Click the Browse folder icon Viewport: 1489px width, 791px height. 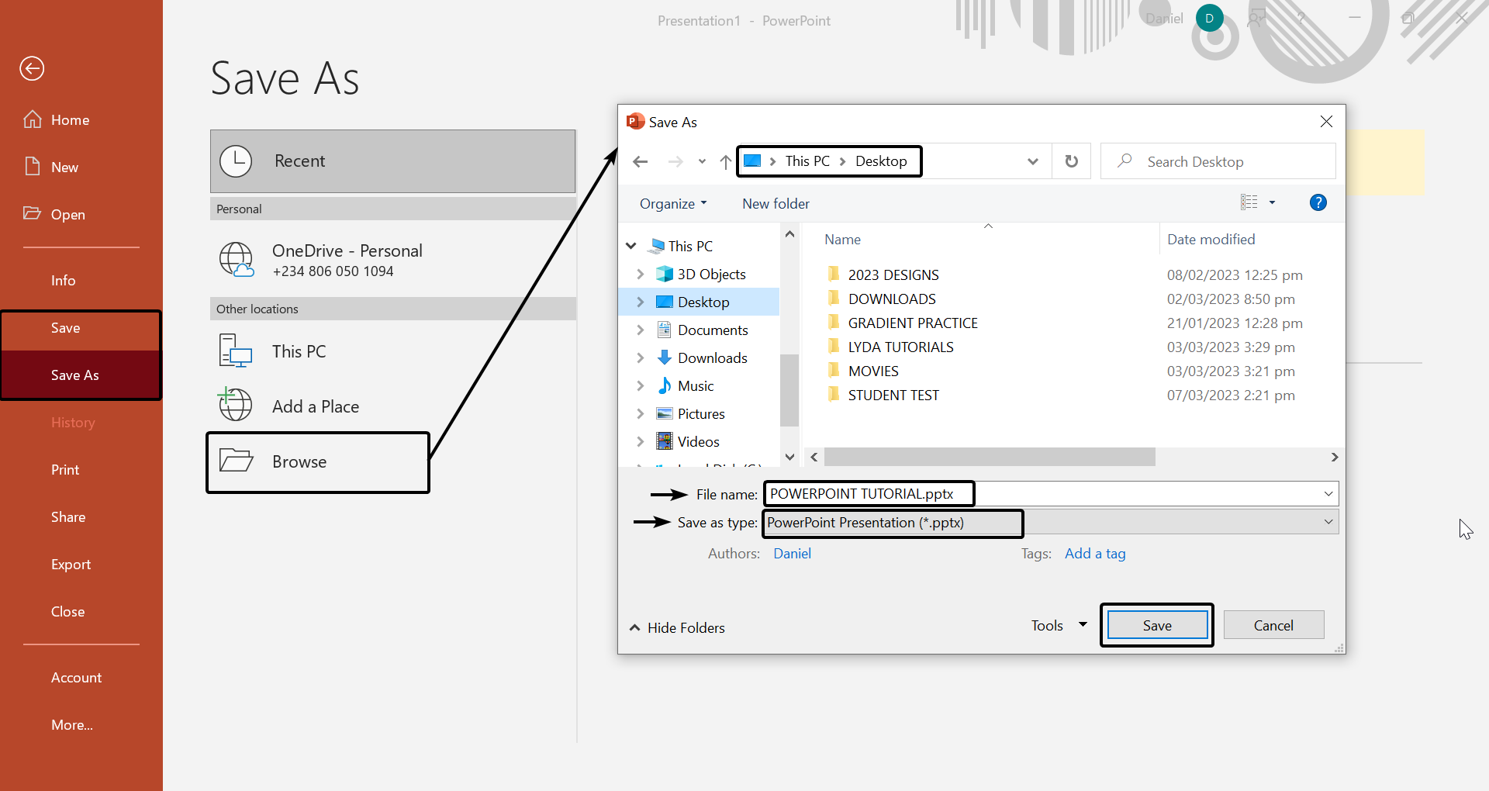pyautogui.click(x=236, y=461)
